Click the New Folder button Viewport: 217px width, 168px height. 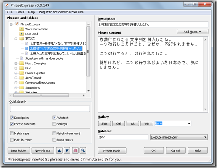pyautogui.click(x=19, y=151)
